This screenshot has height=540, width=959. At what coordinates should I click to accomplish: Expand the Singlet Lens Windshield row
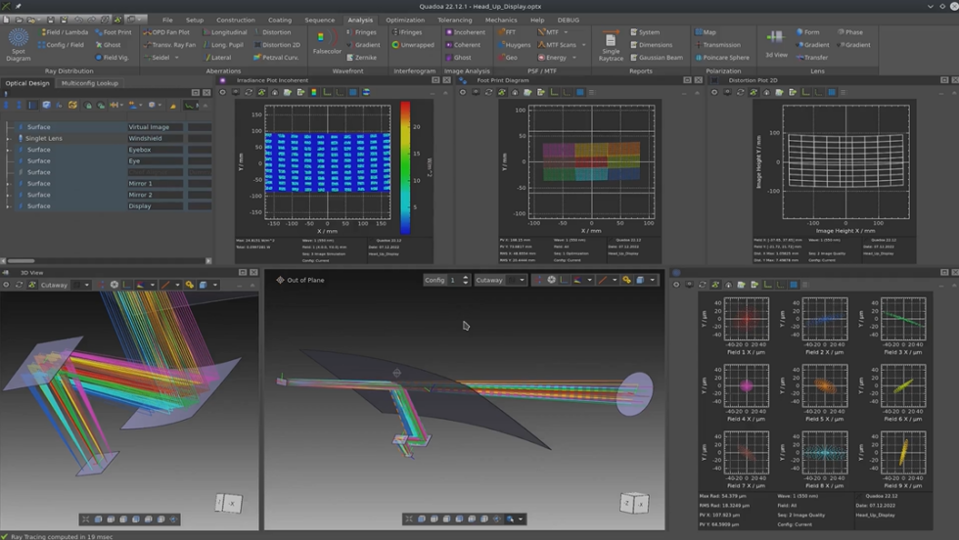(x=8, y=139)
